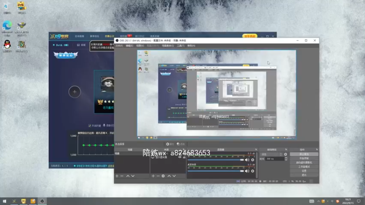Screen dimensions: 365x205
Task: Open the OBS Help menu
Action: (191, 46)
